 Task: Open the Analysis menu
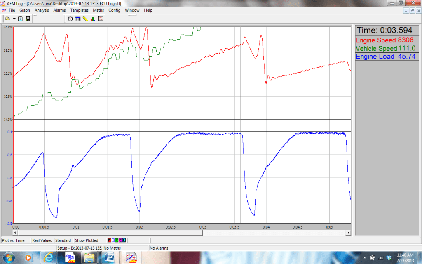(42, 10)
